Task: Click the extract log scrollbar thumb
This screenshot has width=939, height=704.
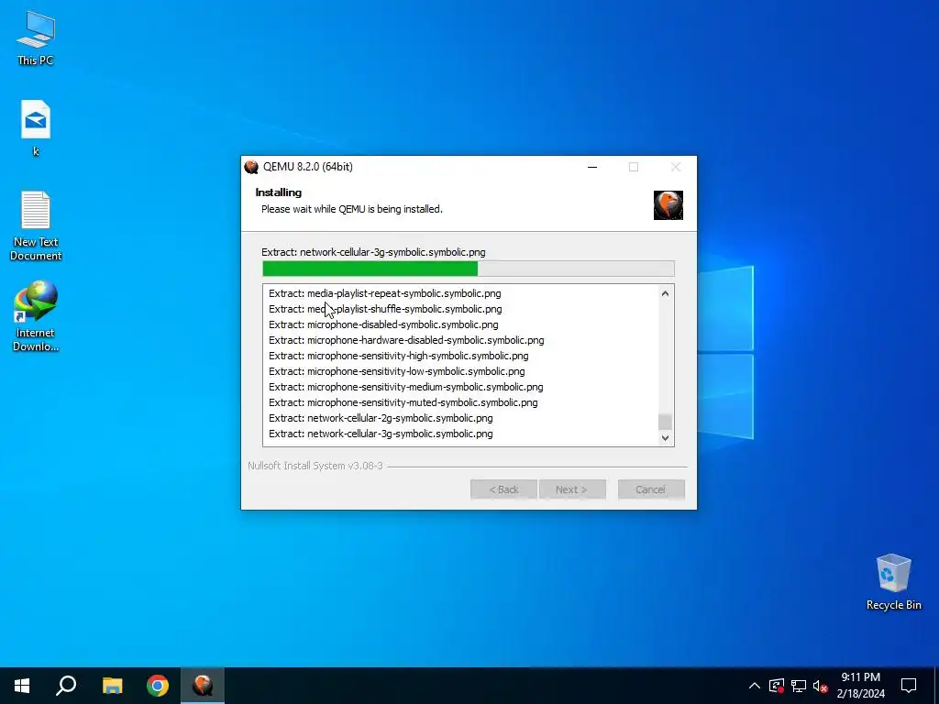Action: tap(665, 422)
